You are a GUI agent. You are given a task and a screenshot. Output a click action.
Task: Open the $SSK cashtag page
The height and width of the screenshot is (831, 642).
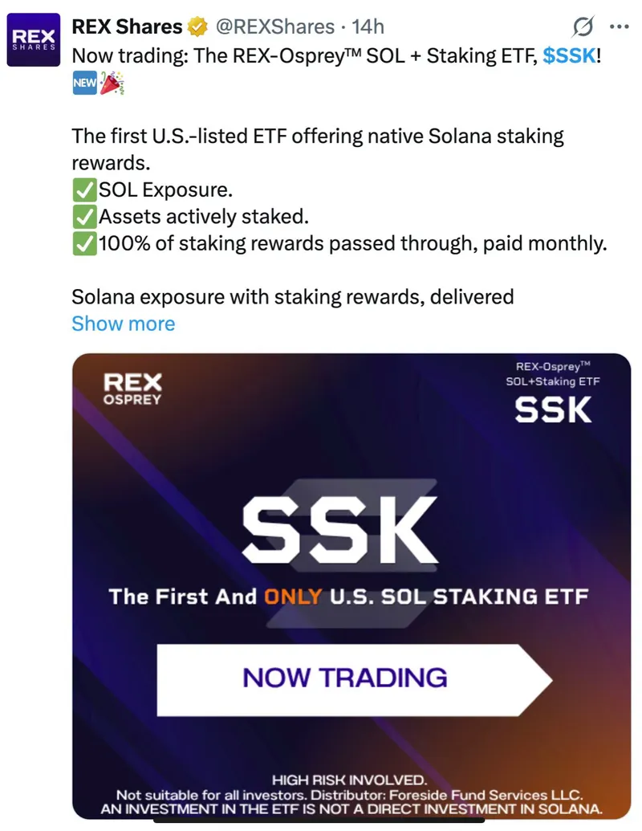tap(570, 55)
